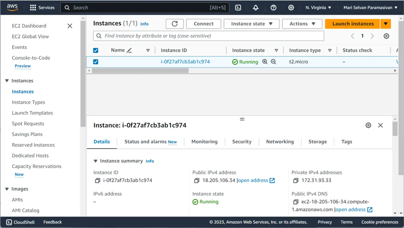Open table preferences gear icon

click(x=386, y=36)
